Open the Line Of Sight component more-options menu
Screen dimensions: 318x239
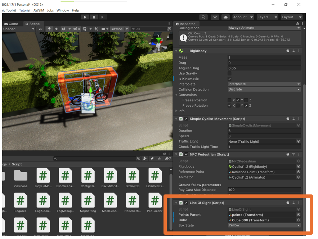tap(299, 203)
